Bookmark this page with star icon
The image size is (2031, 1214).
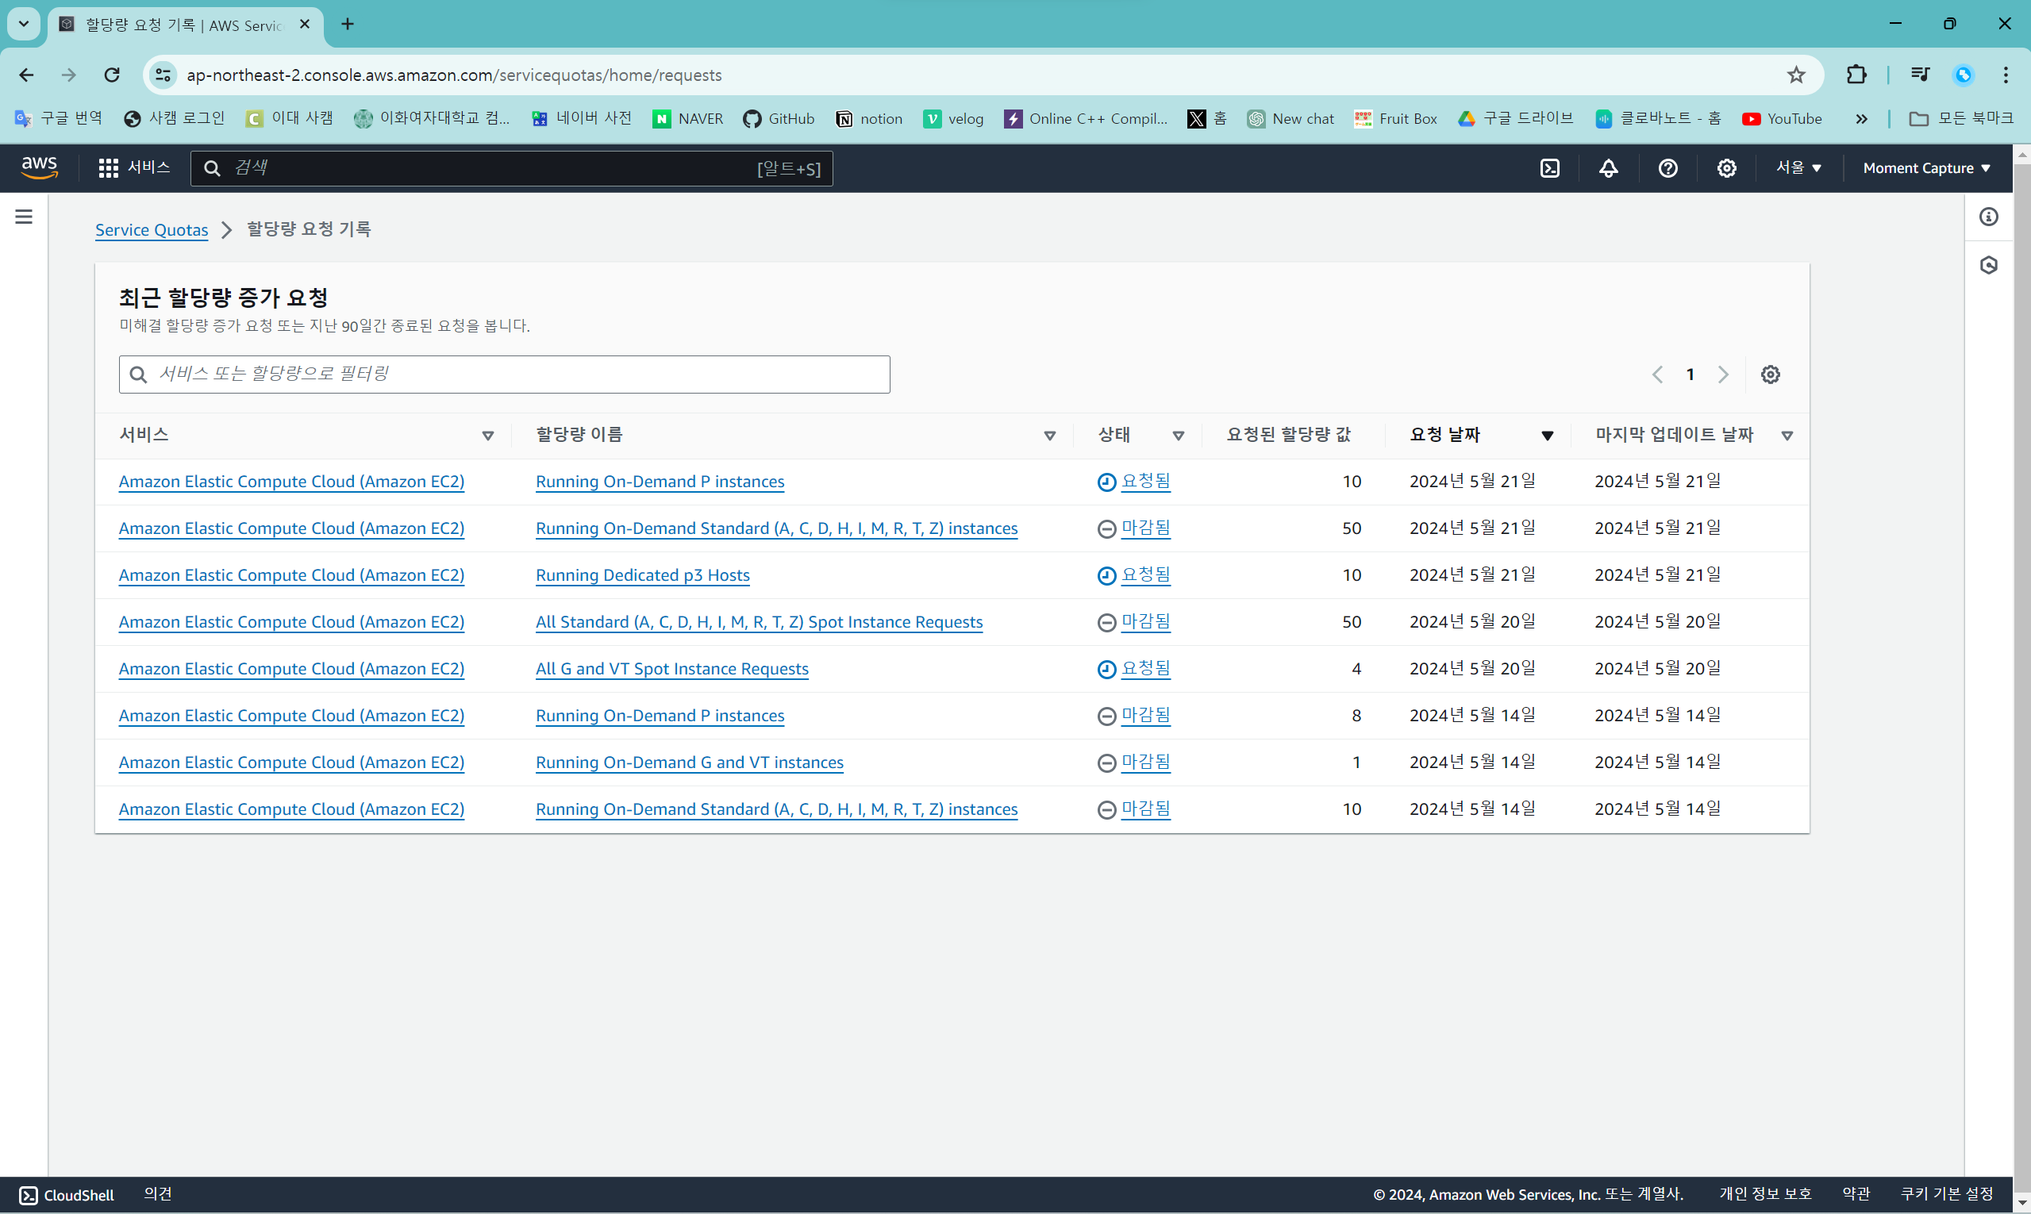(x=1795, y=75)
